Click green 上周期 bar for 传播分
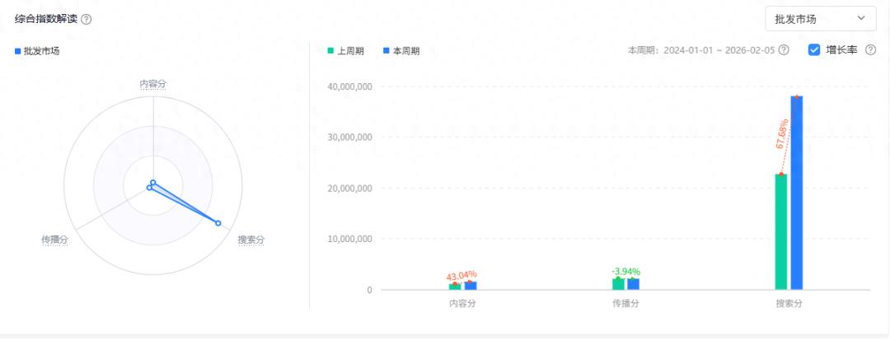890x340 pixels. click(x=618, y=284)
